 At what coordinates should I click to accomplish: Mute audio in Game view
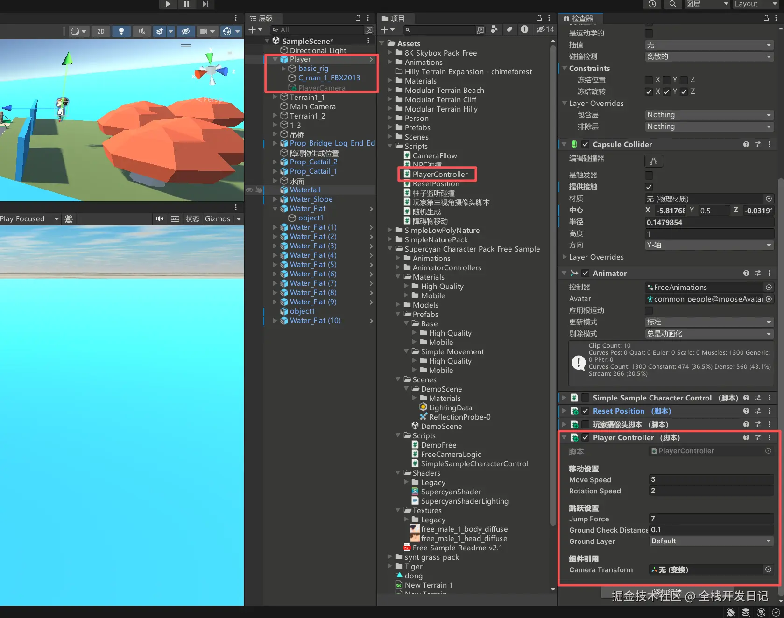coord(160,219)
